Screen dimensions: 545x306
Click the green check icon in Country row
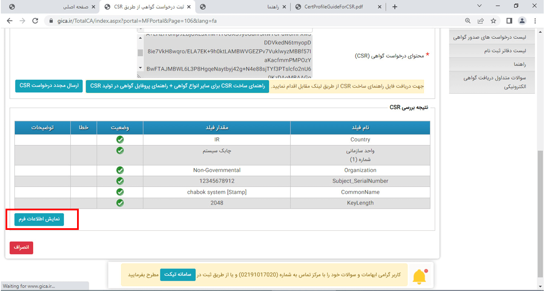120,139
